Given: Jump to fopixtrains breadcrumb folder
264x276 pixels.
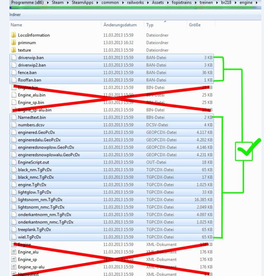Looking at the screenshot, I should tap(181, 2).
